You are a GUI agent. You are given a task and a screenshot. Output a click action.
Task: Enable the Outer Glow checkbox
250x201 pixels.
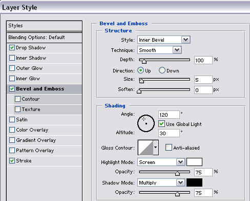[x=12, y=68]
